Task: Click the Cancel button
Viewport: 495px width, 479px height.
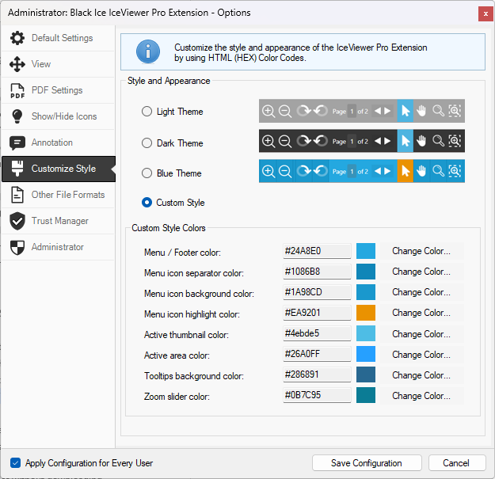Action: tap(457, 463)
